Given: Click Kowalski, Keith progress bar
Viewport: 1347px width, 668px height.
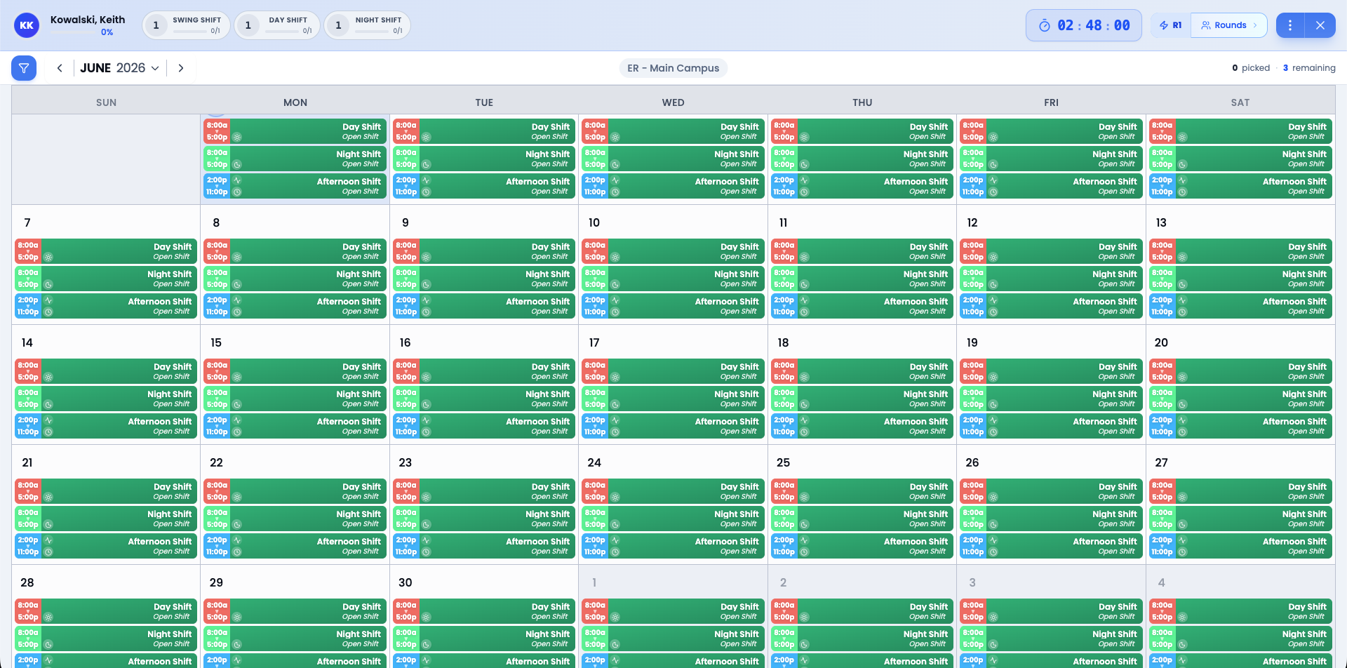Looking at the screenshot, I should tap(74, 32).
